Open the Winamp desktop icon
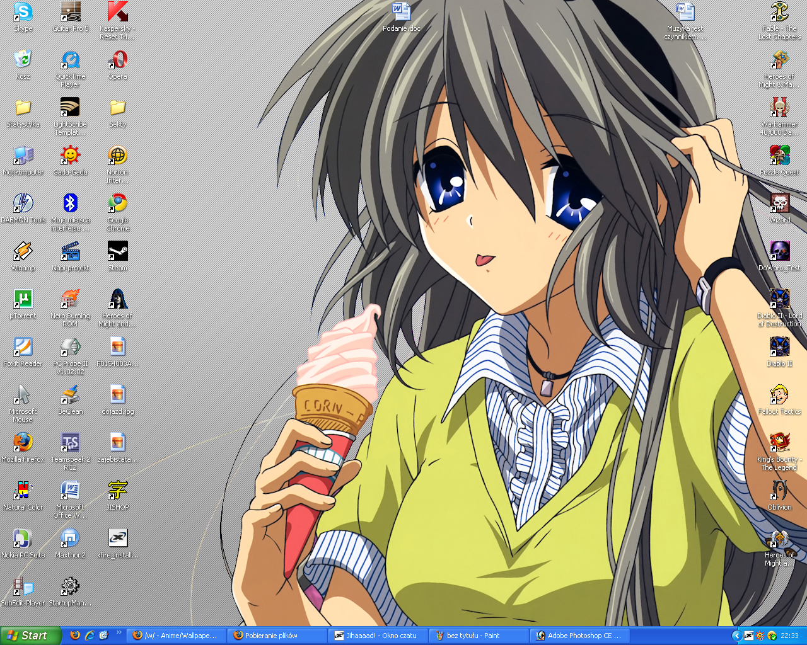Image resolution: width=807 pixels, height=645 pixels. 23,251
